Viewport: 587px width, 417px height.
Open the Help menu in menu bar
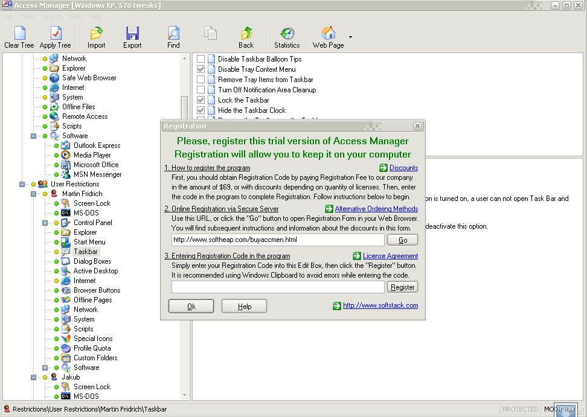pyautogui.click(x=96, y=17)
